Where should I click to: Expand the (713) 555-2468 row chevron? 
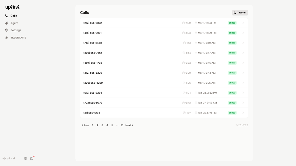(243, 43)
